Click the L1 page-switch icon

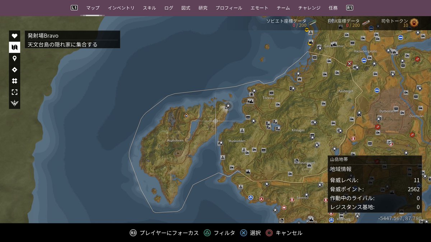point(74,7)
